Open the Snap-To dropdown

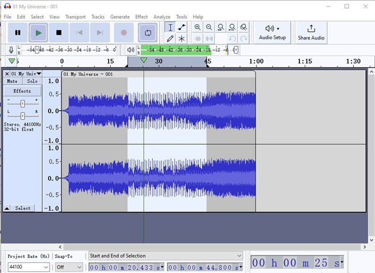pos(69,267)
